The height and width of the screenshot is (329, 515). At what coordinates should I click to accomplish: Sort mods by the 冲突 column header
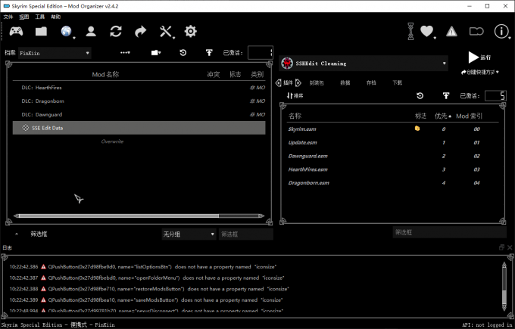tap(213, 74)
